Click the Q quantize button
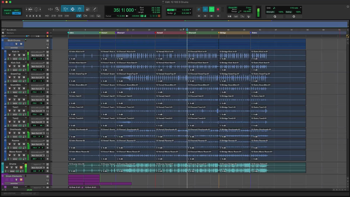The height and width of the screenshot is (197, 350). tap(275, 17)
